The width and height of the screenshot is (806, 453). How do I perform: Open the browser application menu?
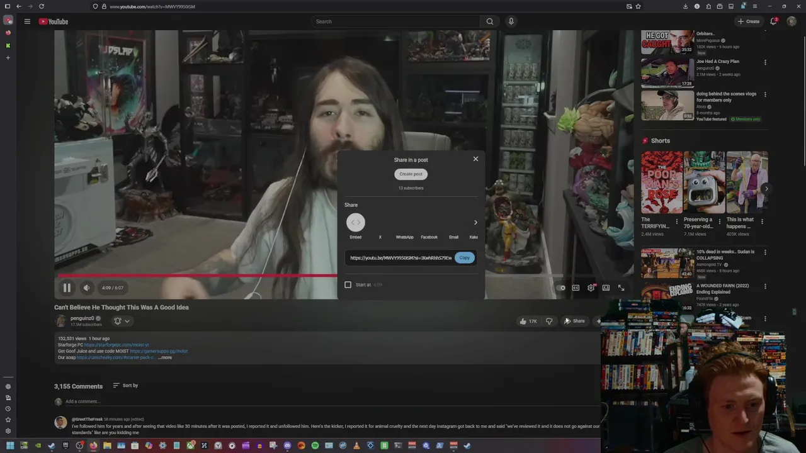[754, 6]
